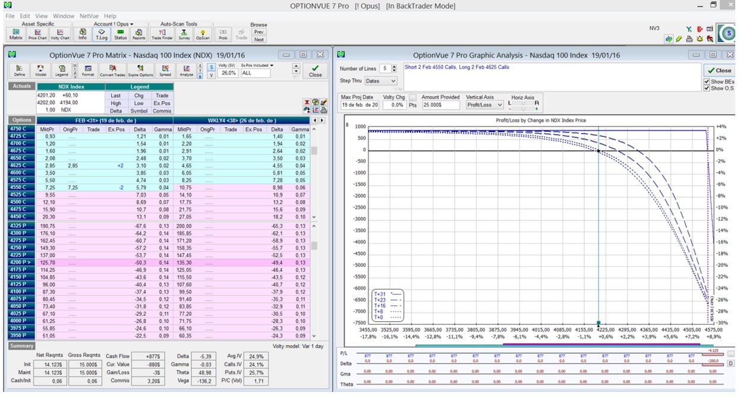Click Close in Graphic Analysis window

coord(720,70)
